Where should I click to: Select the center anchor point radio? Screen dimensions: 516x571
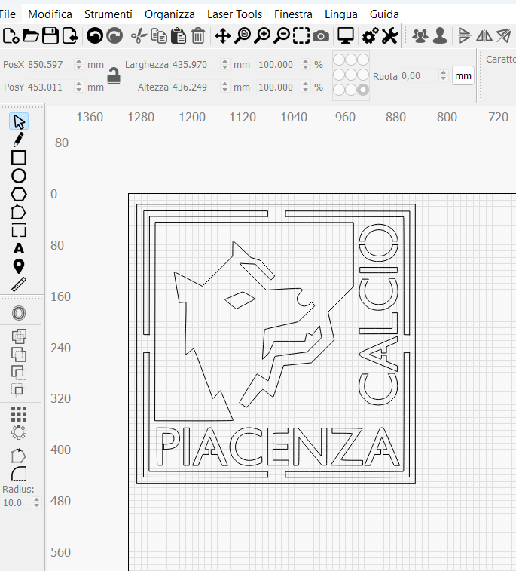coord(351,75)
